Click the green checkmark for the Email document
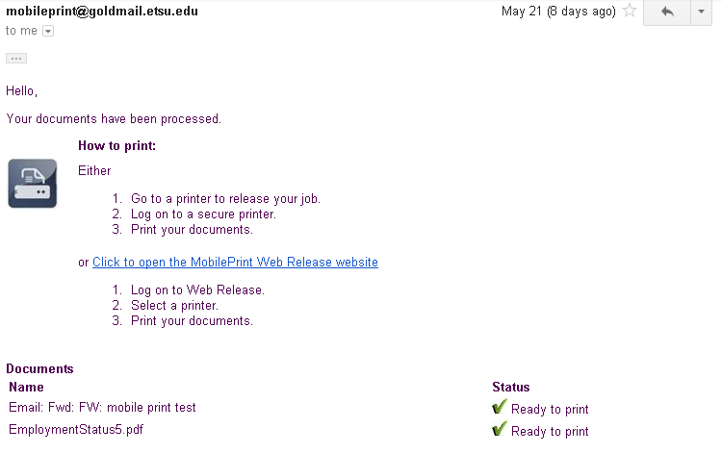 500,408
